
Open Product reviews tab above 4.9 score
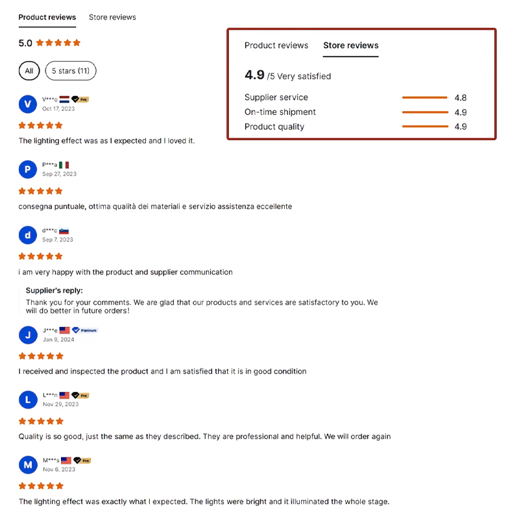coord(276,45)
